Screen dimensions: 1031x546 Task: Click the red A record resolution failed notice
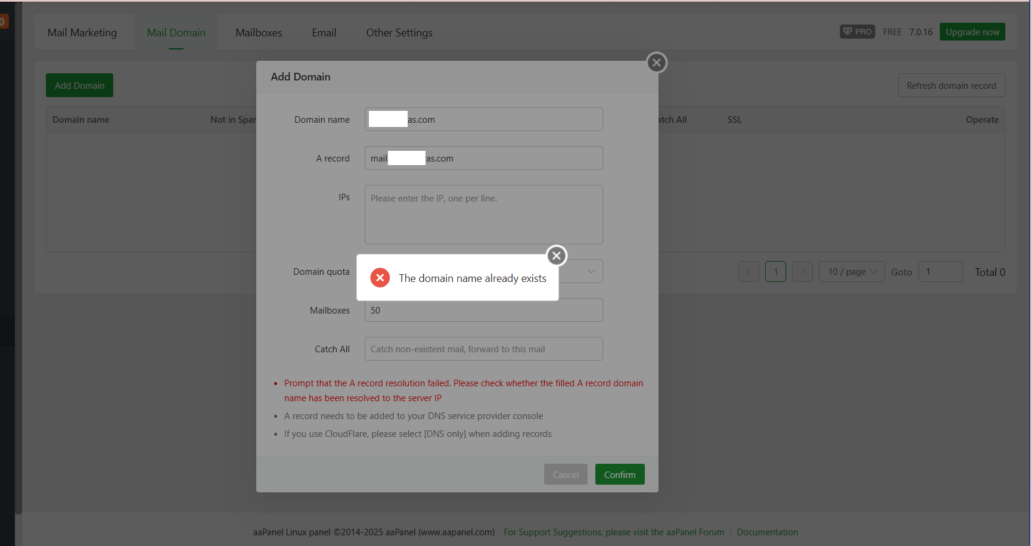[x=464, y=390]
